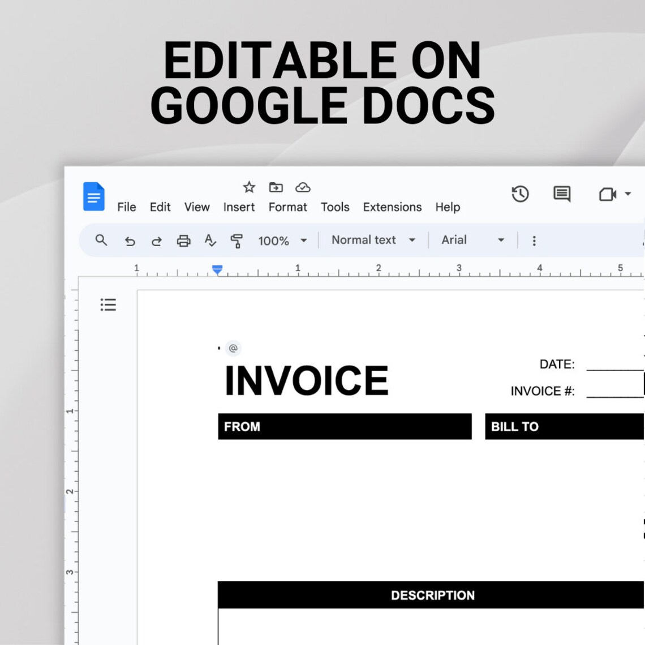Toggle the document outline panel
Viewport: 645px width, 645px height.
(108, 305)
